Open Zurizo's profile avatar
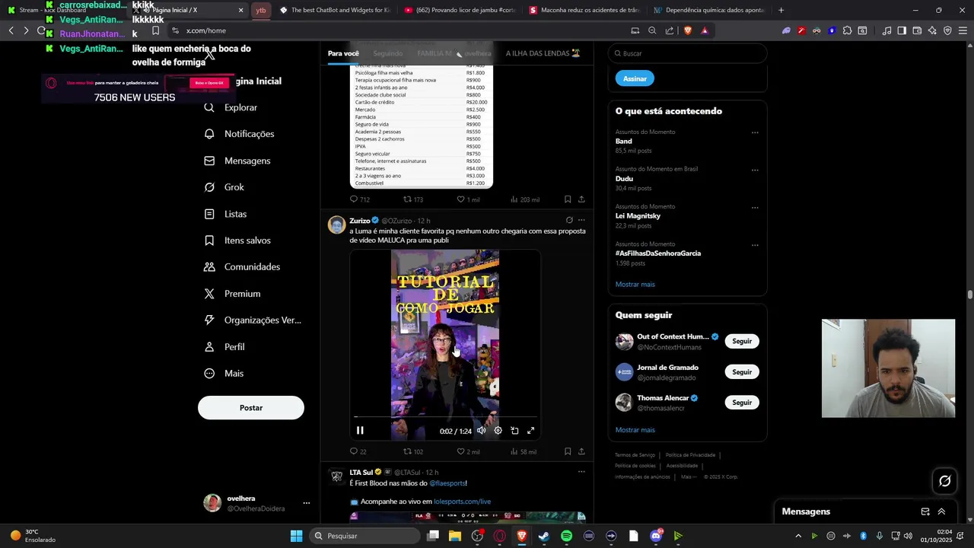Image resolution: width=974 pixels, height=548 pixels. [x=336, y=225]
